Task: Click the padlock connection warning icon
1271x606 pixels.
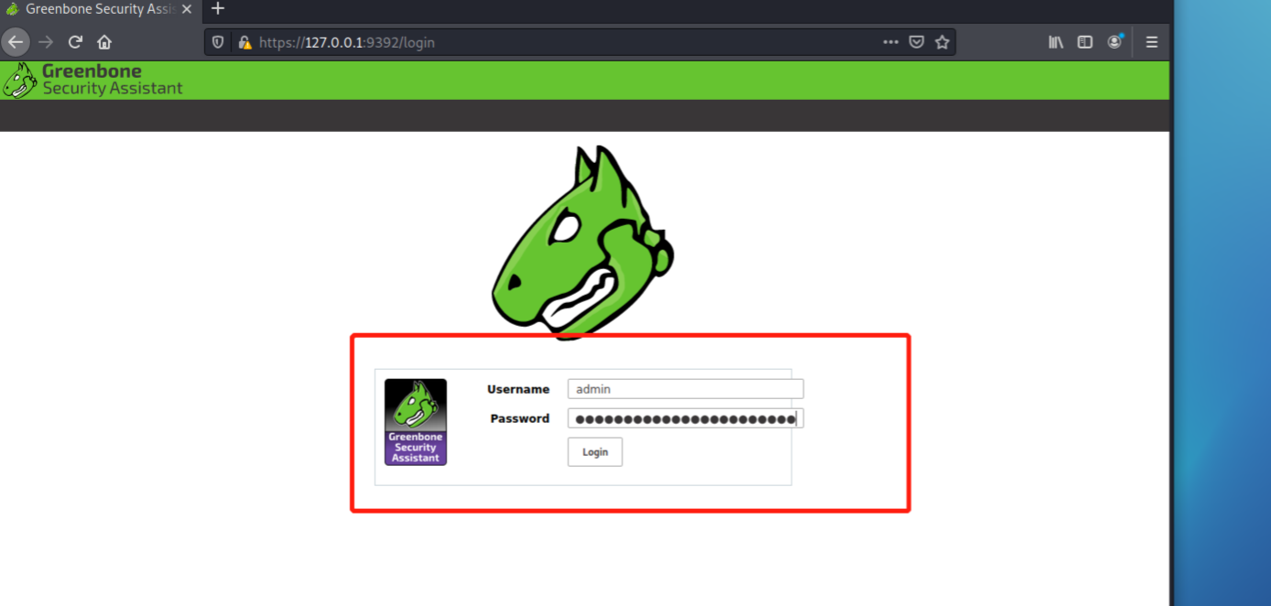Action: (244, 42)
